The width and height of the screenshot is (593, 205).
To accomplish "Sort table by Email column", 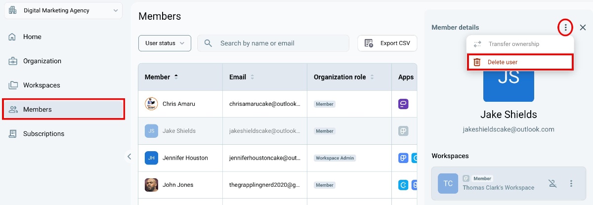I will tap(253, 77).
